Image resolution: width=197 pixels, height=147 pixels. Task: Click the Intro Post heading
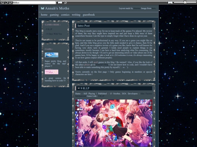pos(84,26)
